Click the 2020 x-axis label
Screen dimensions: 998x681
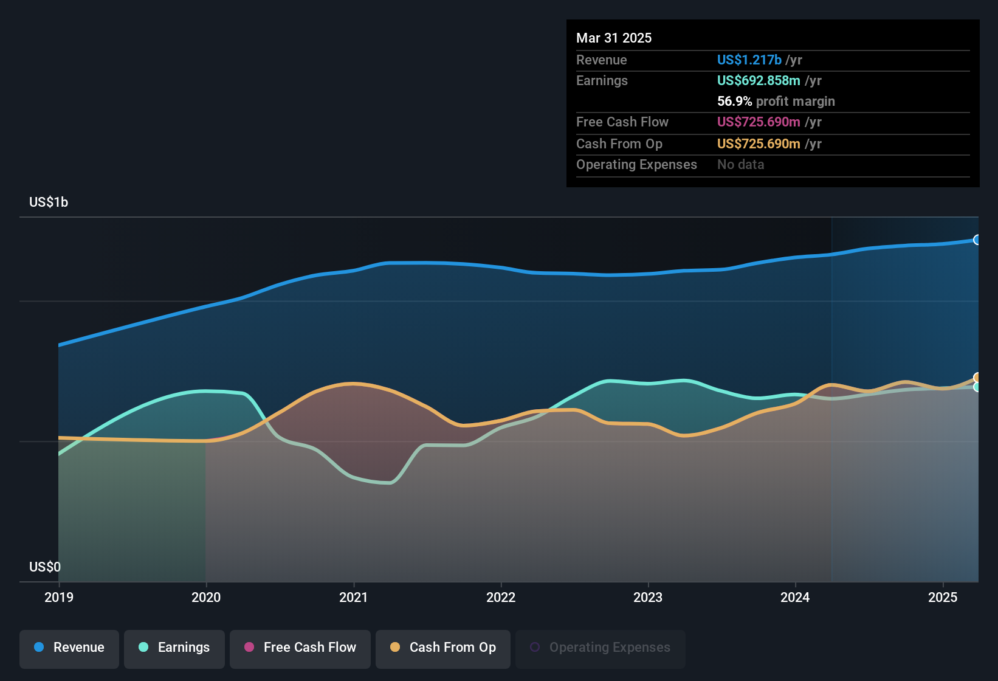pos(206,597)
